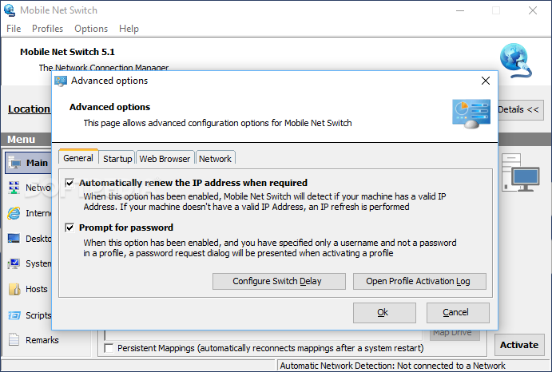
Task: Click the 'Prompt for password' label
Action: pyautogui.click(x=126, y=228)
